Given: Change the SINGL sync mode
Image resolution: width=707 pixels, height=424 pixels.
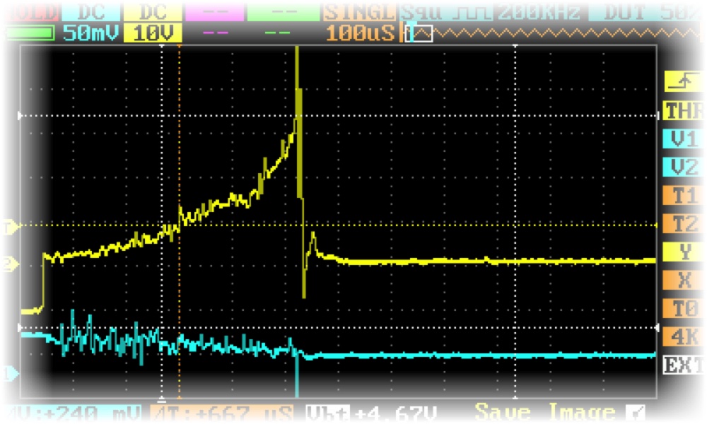Looking at the screenshot, I should click(359, 12).
